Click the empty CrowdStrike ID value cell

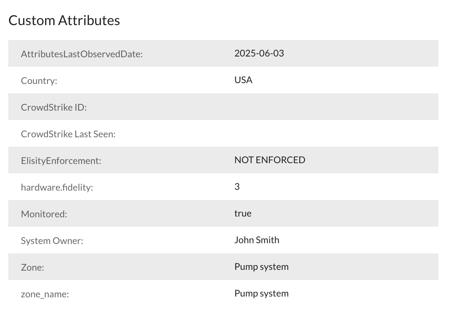333,107
